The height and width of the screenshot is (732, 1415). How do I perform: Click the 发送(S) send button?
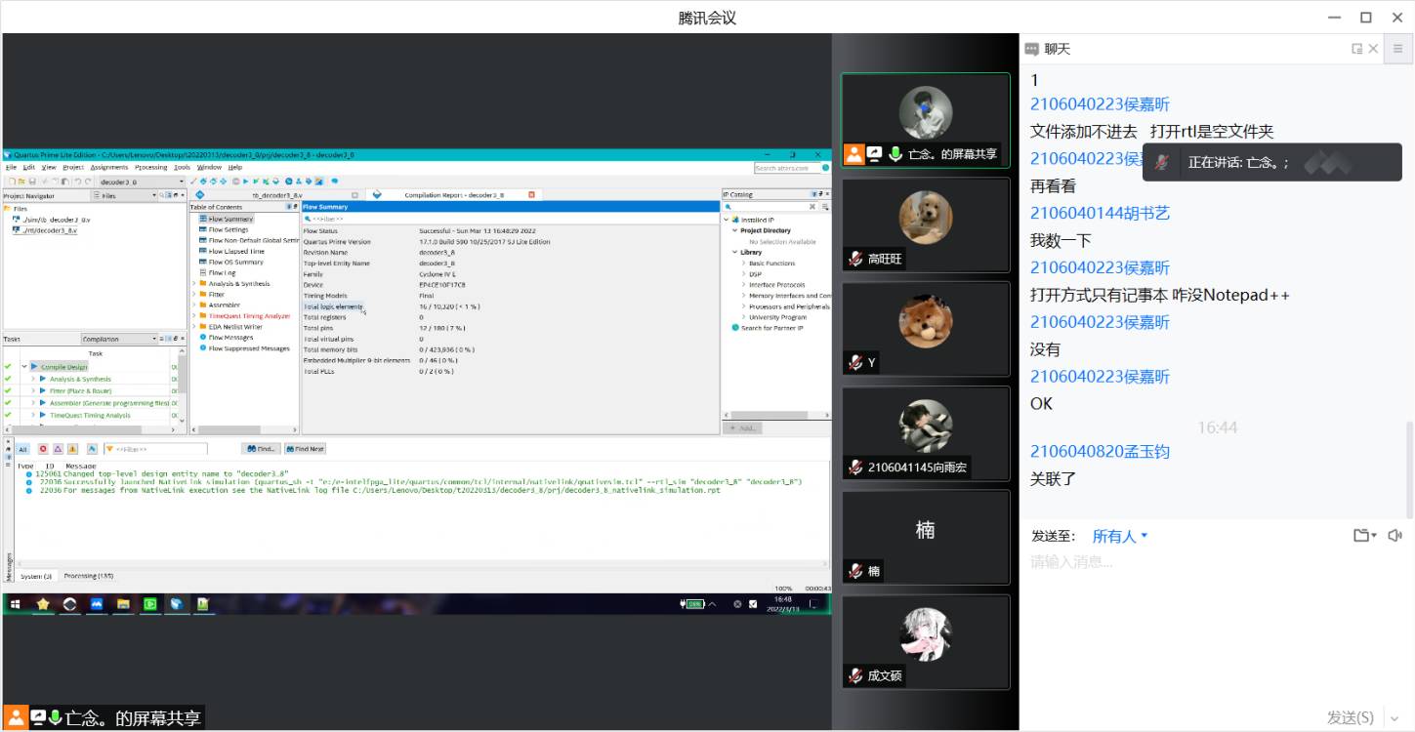(x=1350, y=717)
